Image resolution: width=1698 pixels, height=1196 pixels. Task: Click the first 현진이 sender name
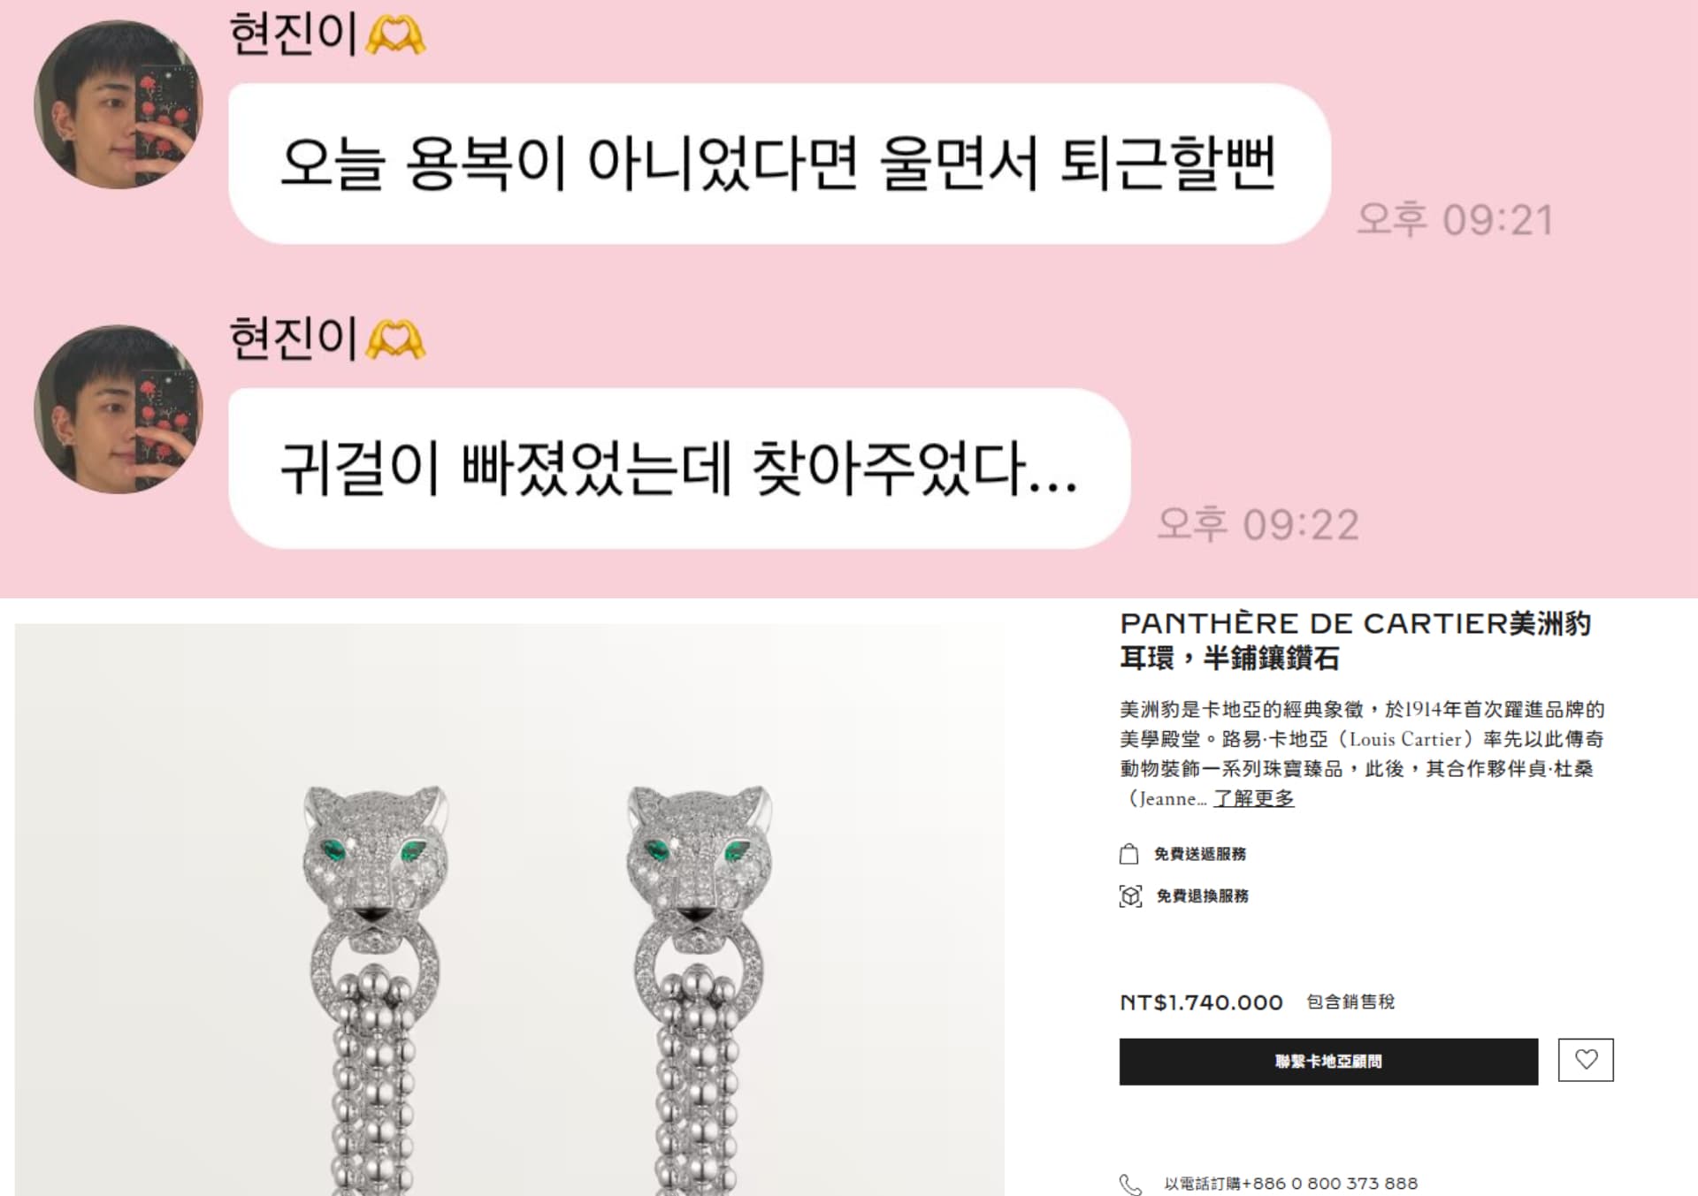click(x=293, y=35)
